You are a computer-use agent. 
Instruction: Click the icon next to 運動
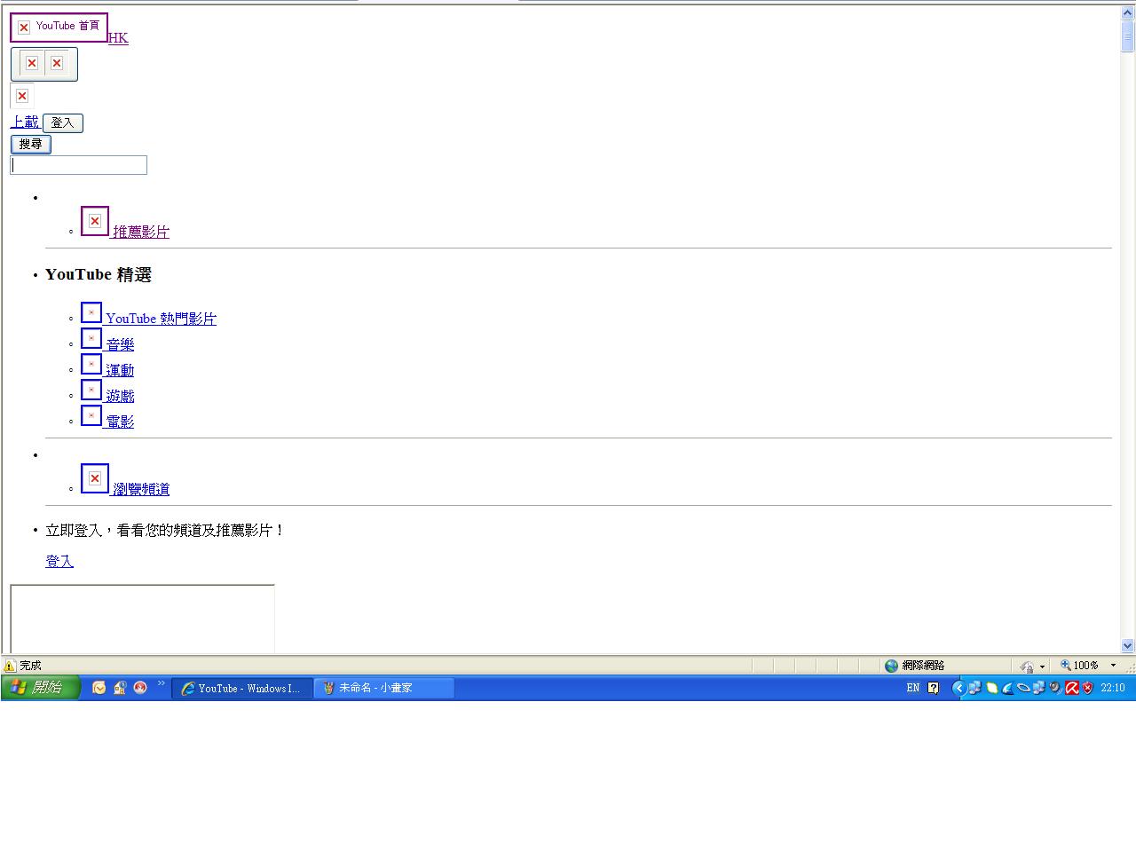(x=91, y=364)
